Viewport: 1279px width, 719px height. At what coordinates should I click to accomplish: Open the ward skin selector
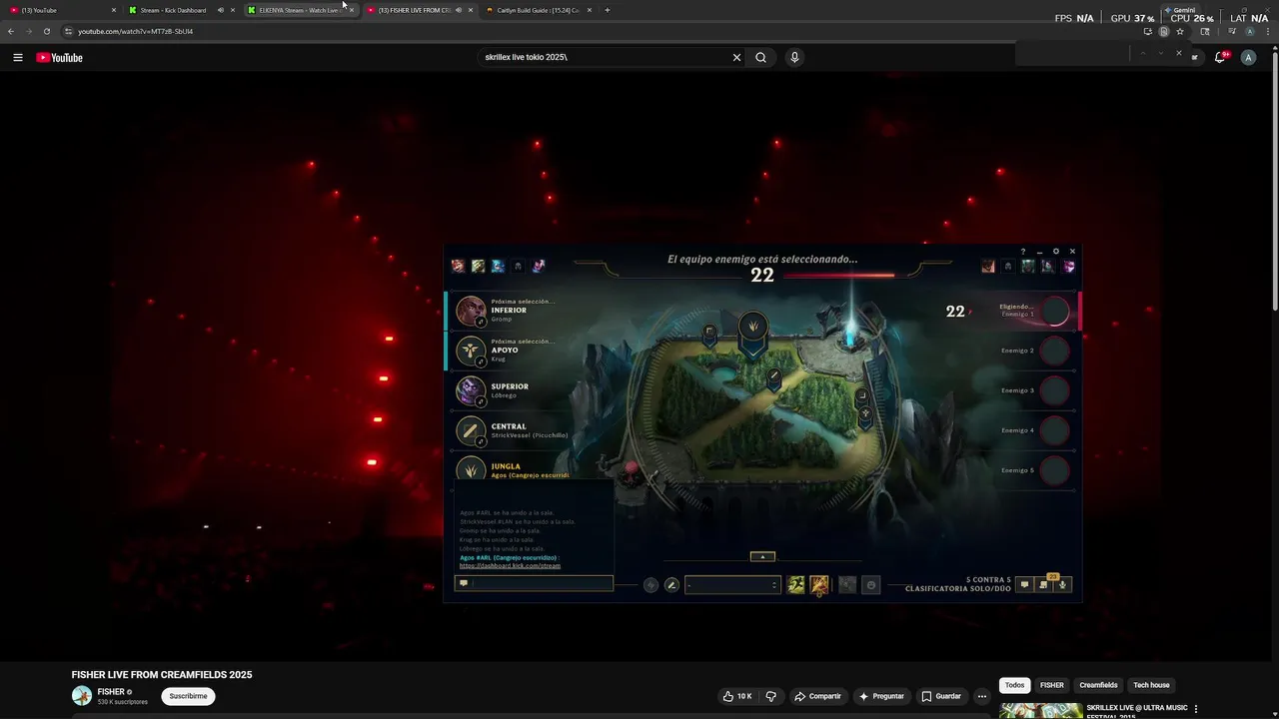(847, 585)
